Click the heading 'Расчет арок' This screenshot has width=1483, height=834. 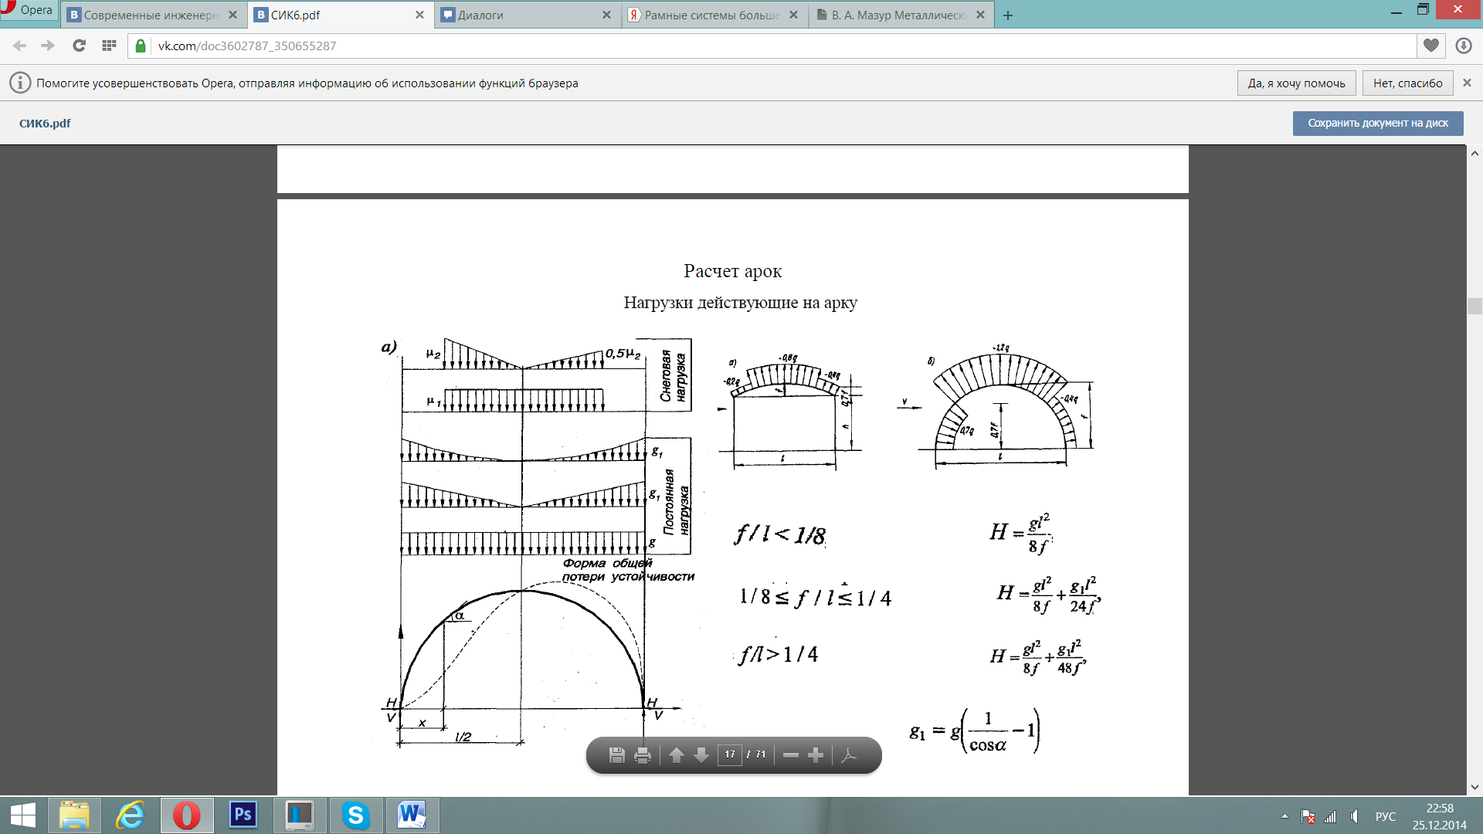[x=732, y=271]
